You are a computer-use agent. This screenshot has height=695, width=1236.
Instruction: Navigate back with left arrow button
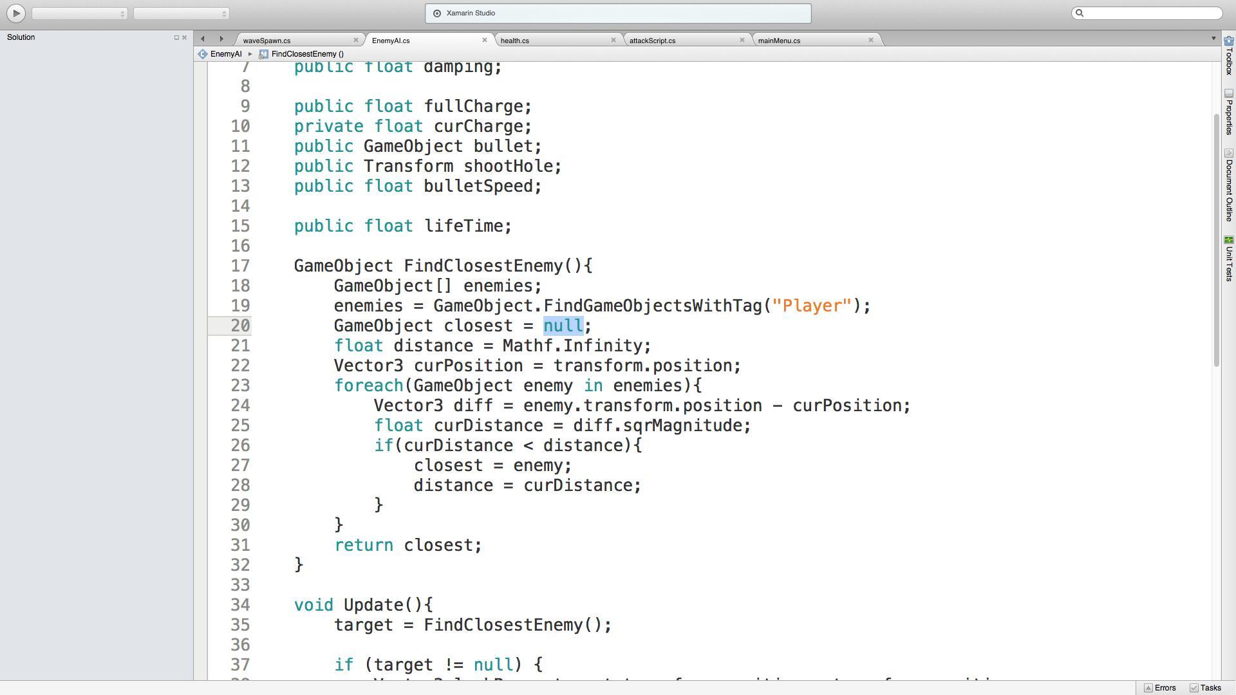[203, 39]
